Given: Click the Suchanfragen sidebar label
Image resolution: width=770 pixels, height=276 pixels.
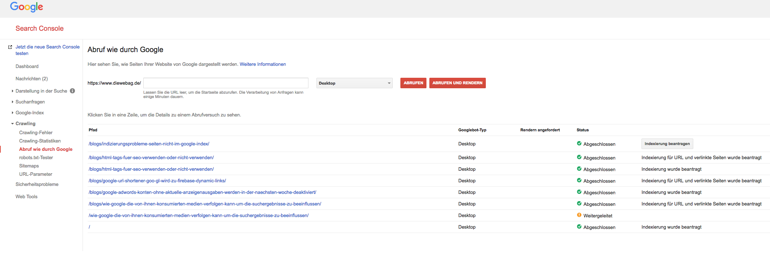Looking at the screenshot, I should click(x=30, y=102).
